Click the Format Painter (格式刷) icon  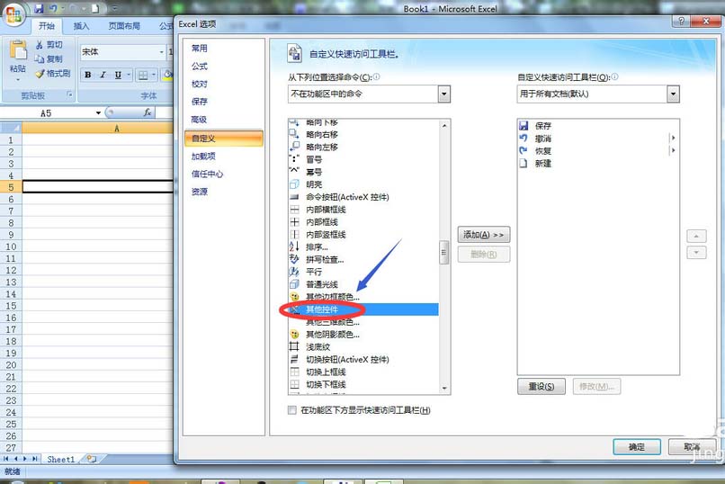tap(40, 73)
